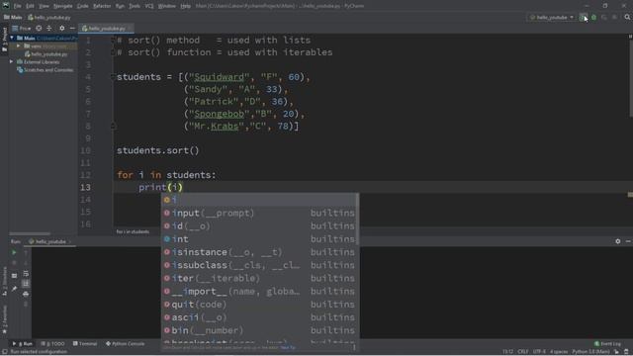Open the Refactor menu
Screen dimensions: 633x356
(x=102, y=6)
